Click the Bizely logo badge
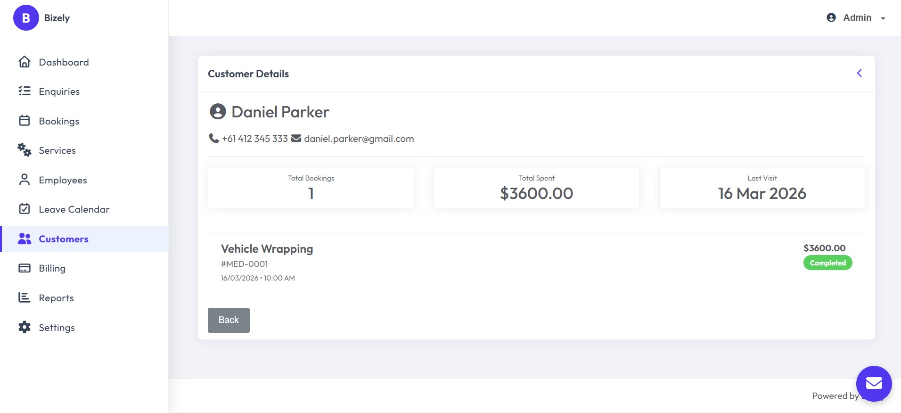Screen dimensions: 901x413 click(x=26, y=18)
